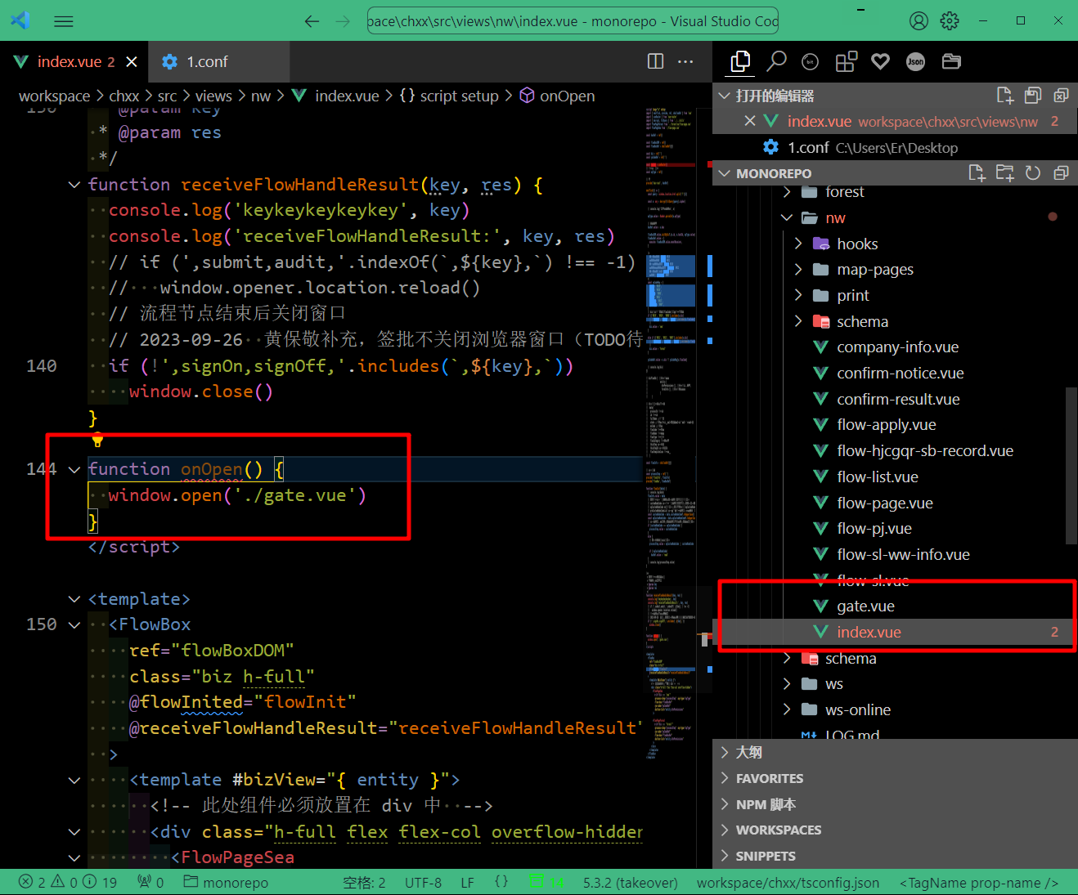Click the lightbulb code action icon
This screenshot has height=895, width=1078.
(x=97, y=441)
